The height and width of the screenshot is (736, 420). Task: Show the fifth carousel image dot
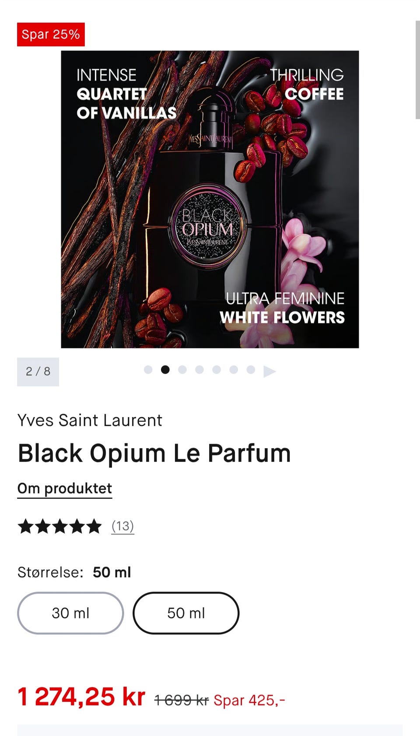coord(216,370)
